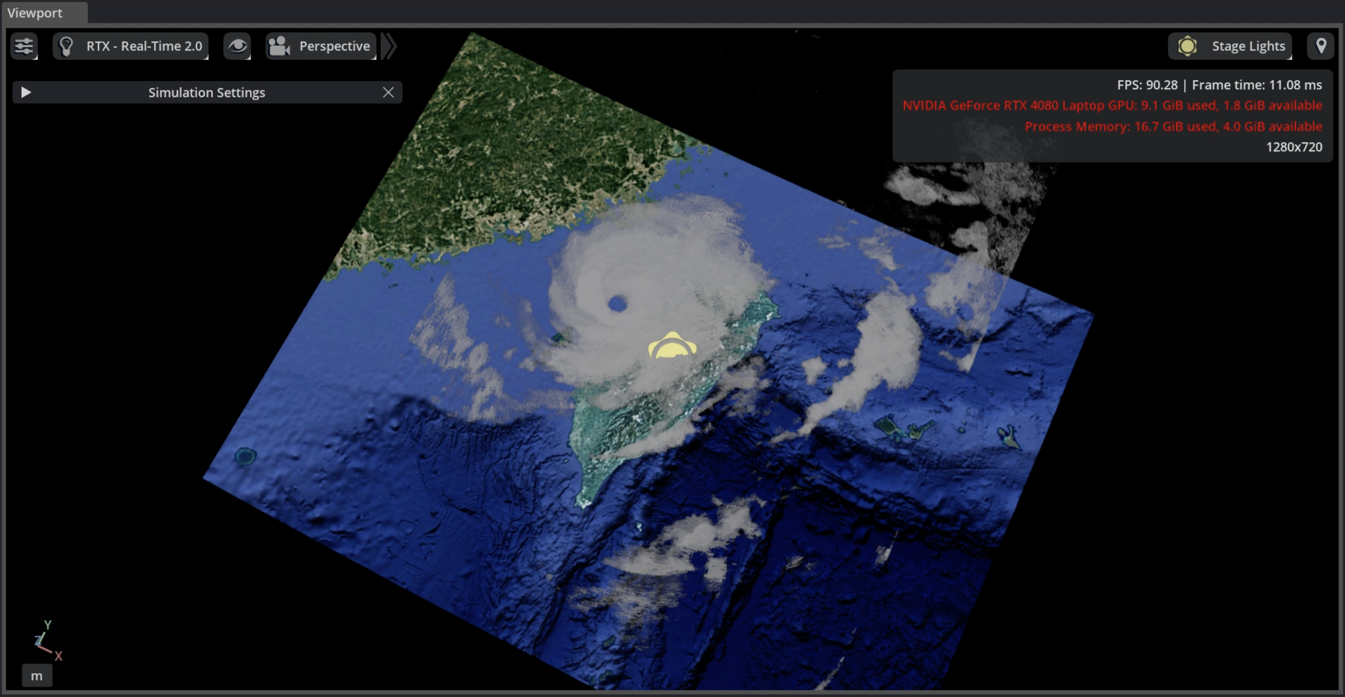
Task: Click the sun icon for Stage Lights
Action: click(x=1187, y=46)
